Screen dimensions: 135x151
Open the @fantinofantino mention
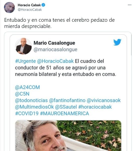[67, 100]
